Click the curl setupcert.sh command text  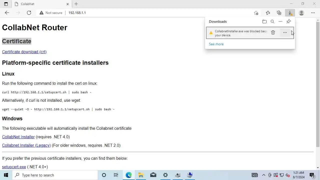46,92
